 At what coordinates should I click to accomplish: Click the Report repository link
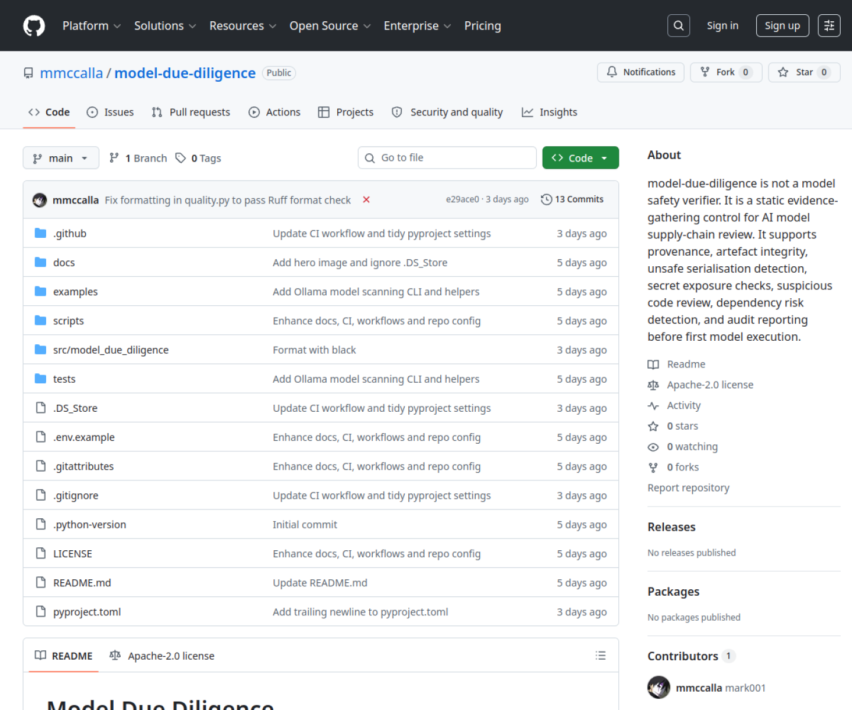coord(688,488)
